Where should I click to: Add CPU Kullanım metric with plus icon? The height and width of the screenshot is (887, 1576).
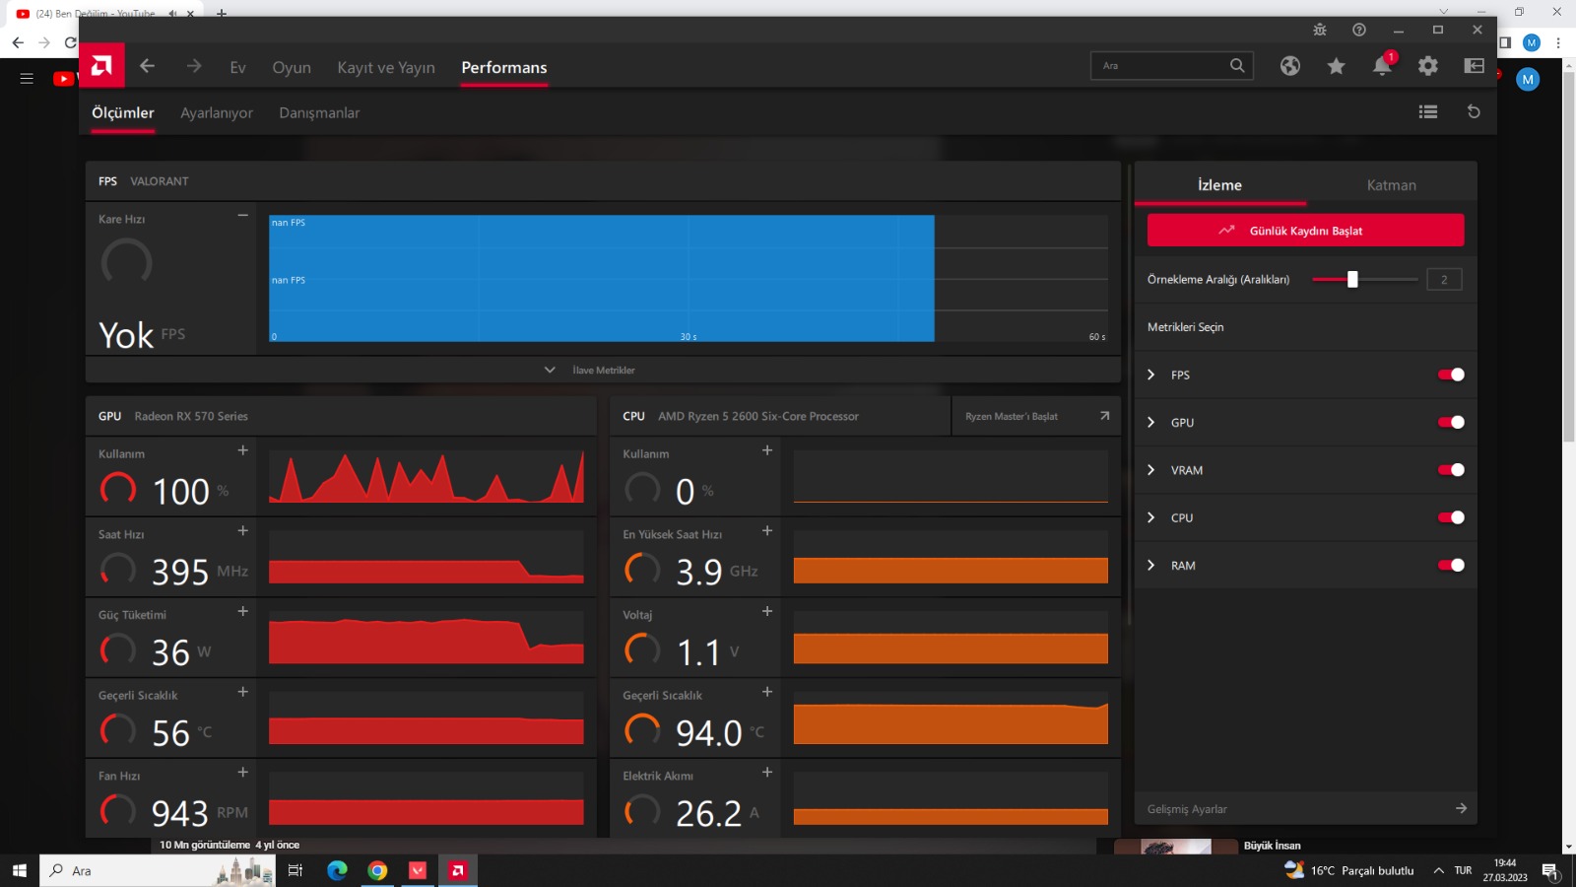pos(767,450)
